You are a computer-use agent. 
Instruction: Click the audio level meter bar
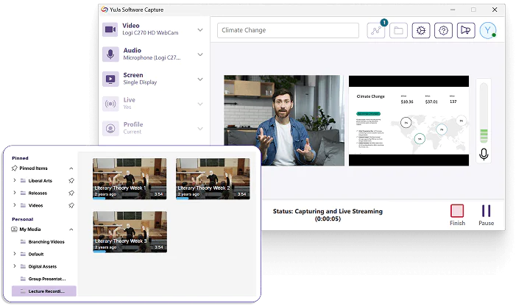click(x=484, y=113)
